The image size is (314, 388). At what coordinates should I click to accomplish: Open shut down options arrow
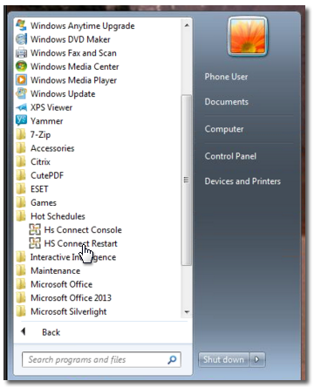pos(257,359)
